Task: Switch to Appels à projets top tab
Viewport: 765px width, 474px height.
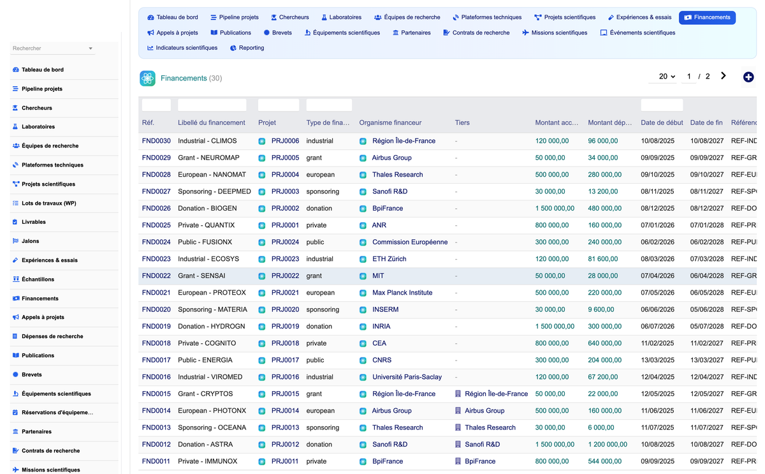Action: pos(172,33)
